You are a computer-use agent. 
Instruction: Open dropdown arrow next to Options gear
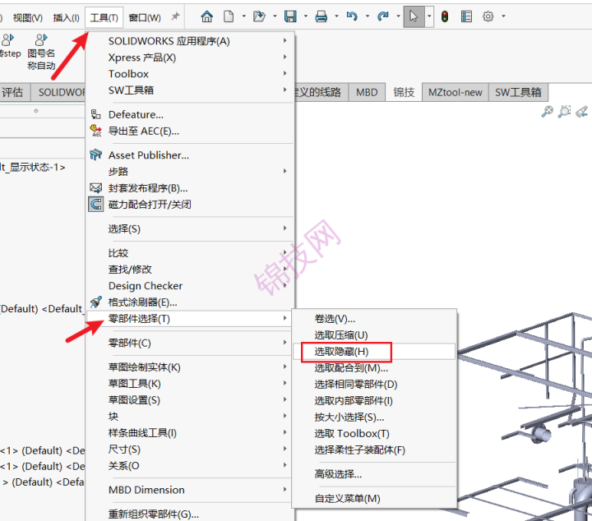pos(503,16)
